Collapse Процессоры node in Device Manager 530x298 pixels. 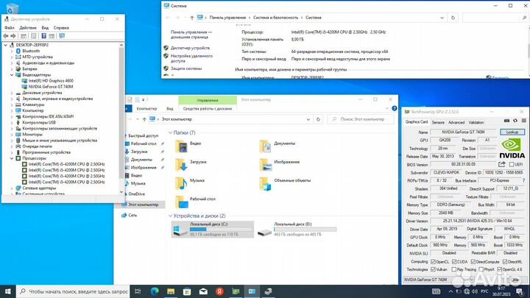coord(12,158)
